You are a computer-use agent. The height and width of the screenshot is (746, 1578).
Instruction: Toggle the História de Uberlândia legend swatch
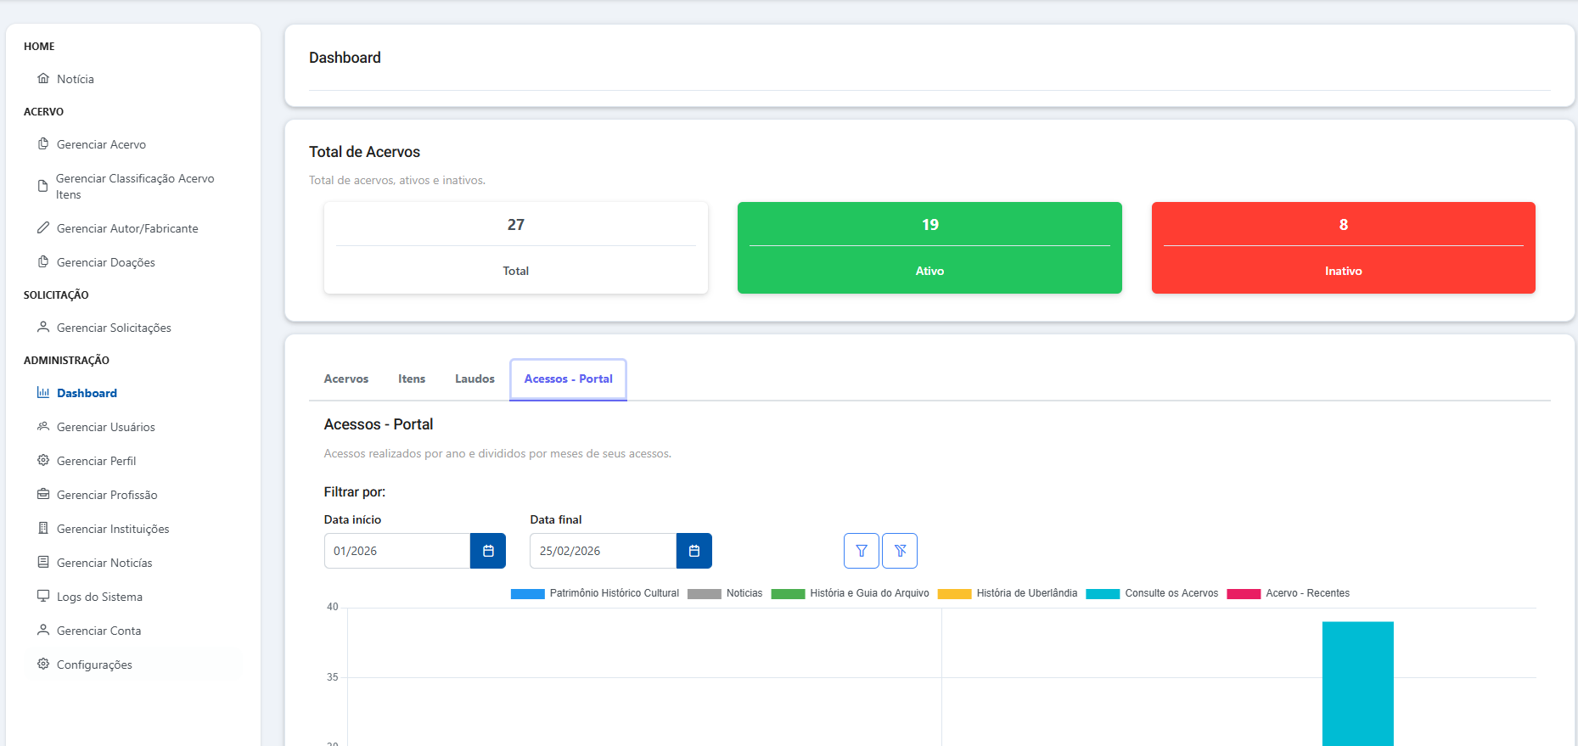pyautogui.click(x=954, y=594)
